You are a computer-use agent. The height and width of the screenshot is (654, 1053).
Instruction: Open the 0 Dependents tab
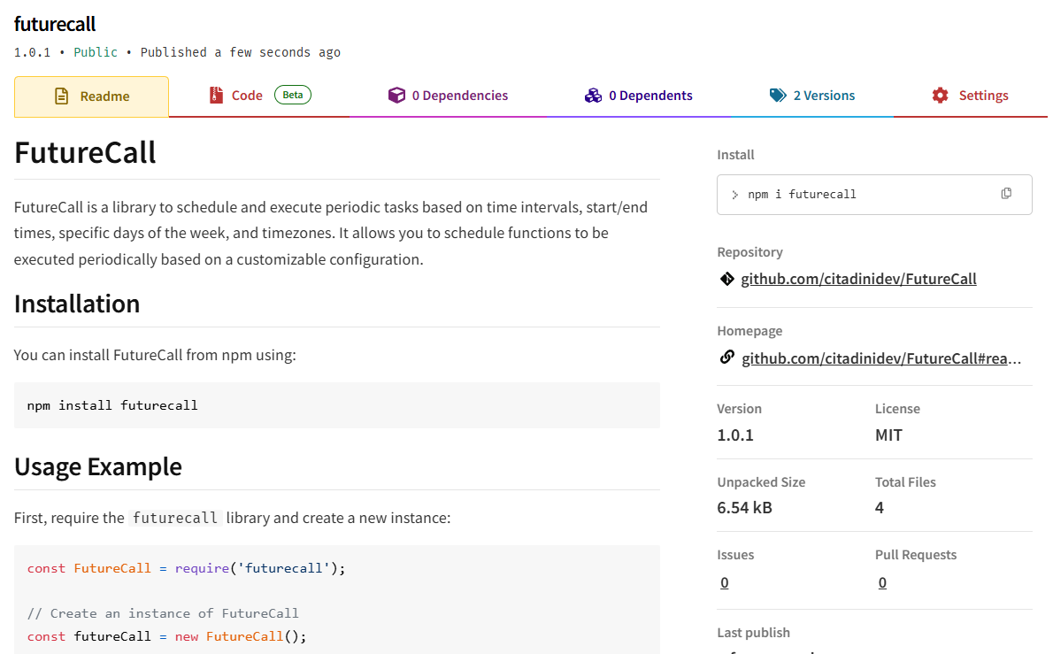point(649,96)
